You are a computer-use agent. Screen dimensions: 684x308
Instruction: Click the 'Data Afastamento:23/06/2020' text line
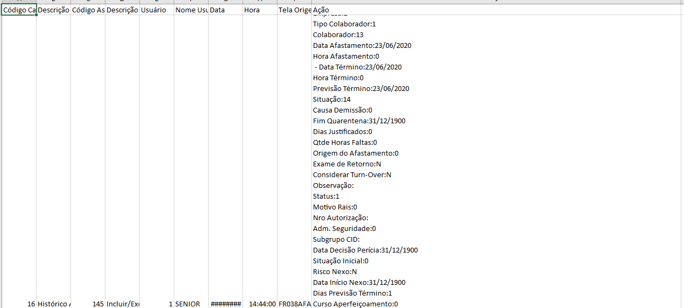point(362,46)
